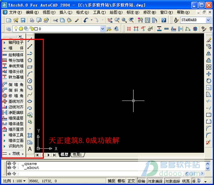
Task: Open the layer dropdown list
Action: tap(102, 29)
